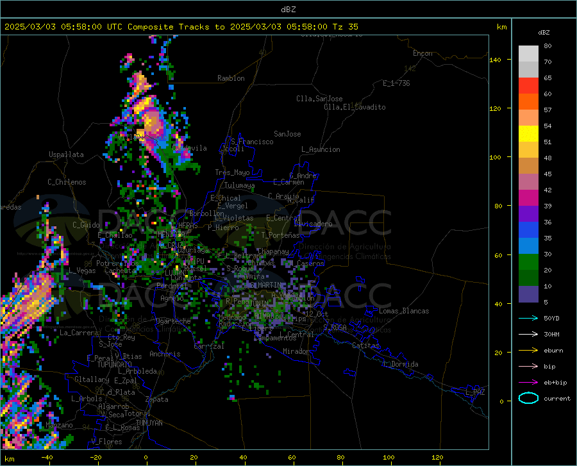Image resolution: width=577 pixels, height=466 pixels.
Task: Click the yellow eburn arrow in legend
Action: pyautogui.click(x=528, y=351)
